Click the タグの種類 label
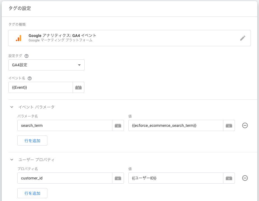259x201 pixels. (17, 24)
